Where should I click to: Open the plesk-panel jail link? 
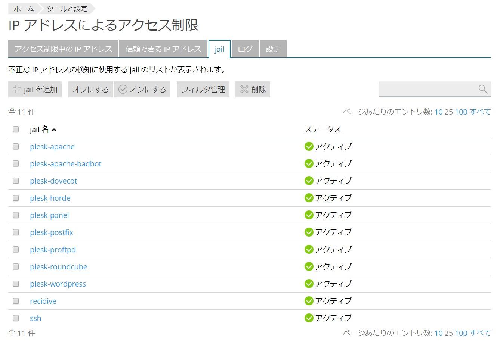click(49, 215)
